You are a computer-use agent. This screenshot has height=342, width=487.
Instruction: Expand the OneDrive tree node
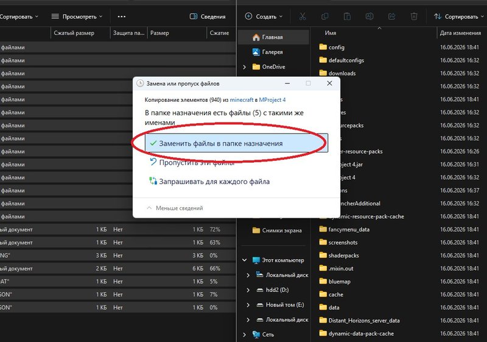pos(245,67)
